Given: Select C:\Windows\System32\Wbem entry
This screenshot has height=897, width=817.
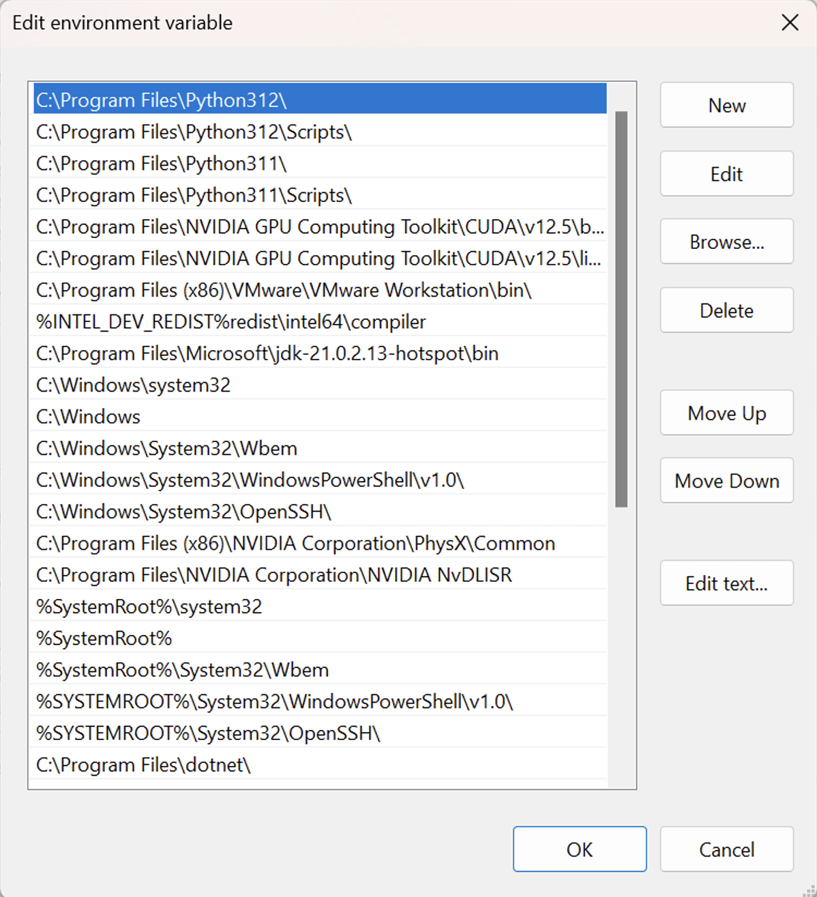Looking at the screenshot, I should (x=320, y=448).
